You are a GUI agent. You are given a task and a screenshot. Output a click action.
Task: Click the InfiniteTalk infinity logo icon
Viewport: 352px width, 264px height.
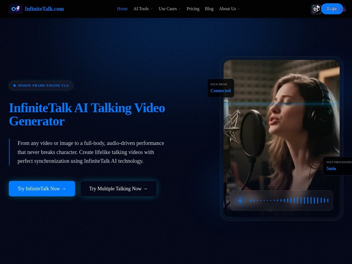click(16, 9)
